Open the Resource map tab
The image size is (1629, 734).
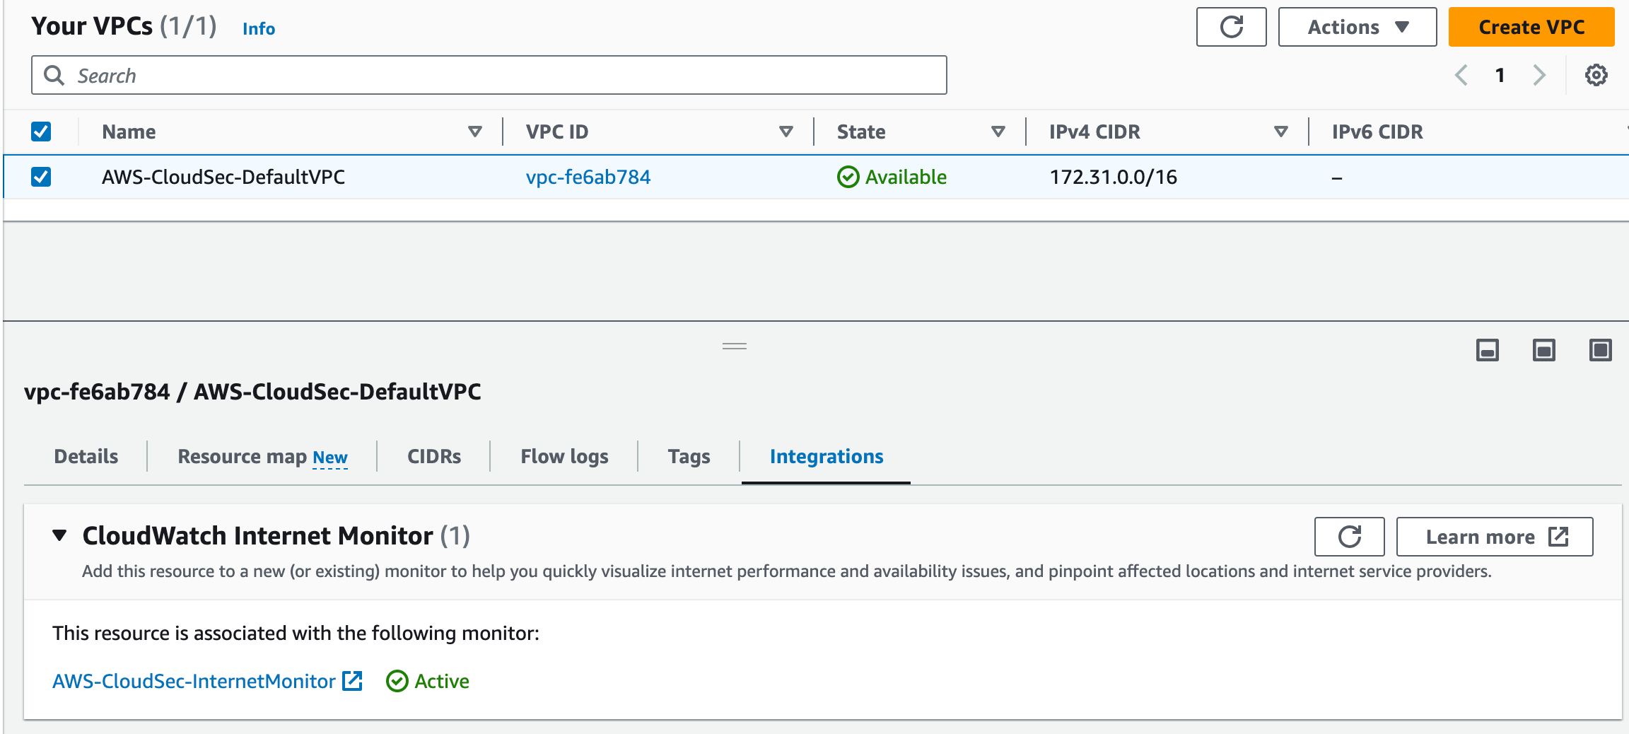243,456
